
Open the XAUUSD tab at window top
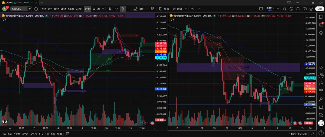pos(19,2)
